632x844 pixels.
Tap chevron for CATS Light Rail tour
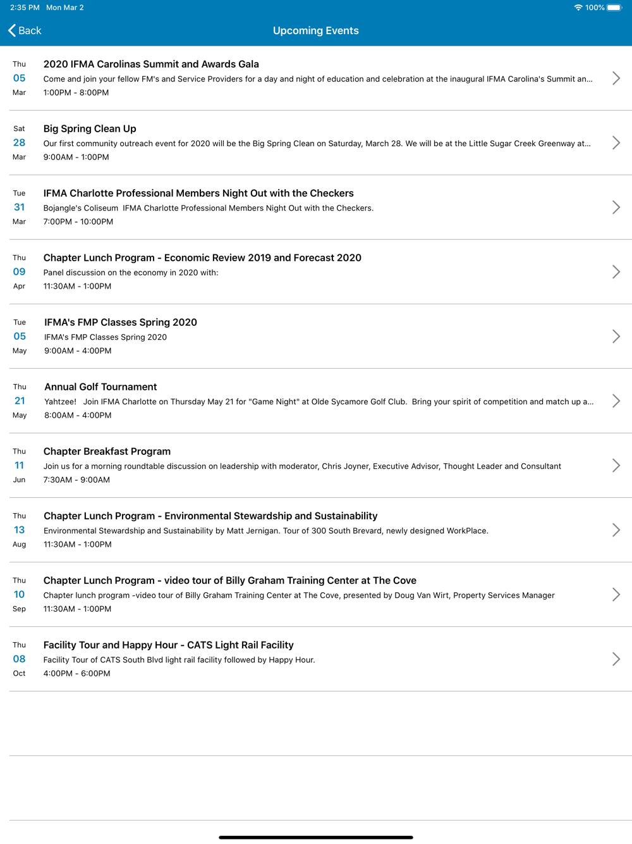(616, 659)
